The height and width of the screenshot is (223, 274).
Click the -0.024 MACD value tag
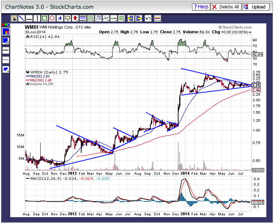(258, 203)
